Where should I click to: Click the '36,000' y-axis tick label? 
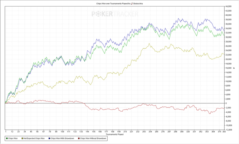pos(228,24)
